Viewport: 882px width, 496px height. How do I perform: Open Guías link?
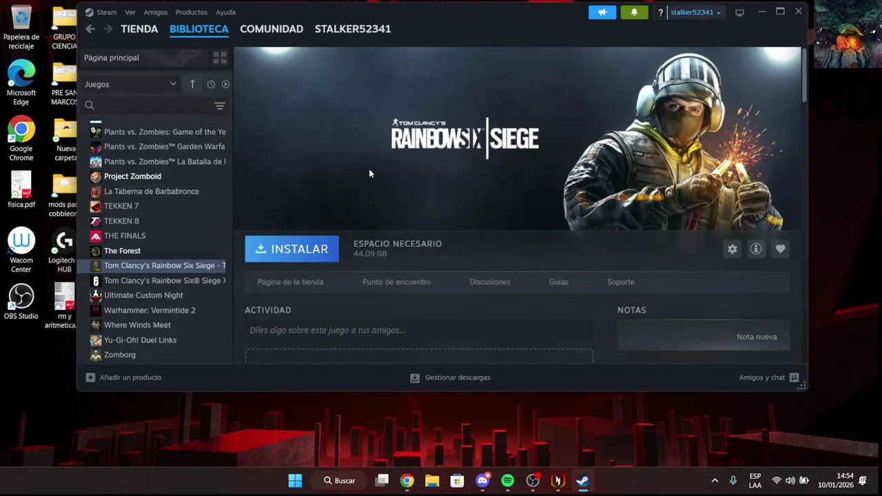pyautogui.click(x=559, y=282)
